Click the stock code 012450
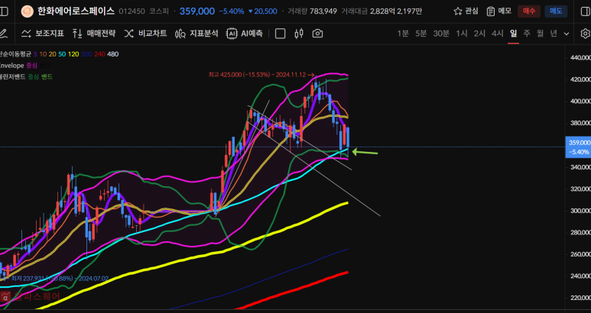This screenshot has height=313, width=591. (132, 11)
